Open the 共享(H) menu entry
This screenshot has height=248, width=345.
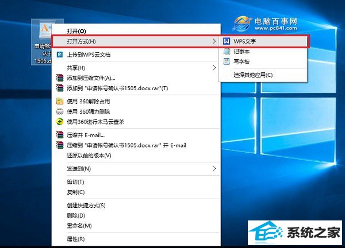(136, 68)
